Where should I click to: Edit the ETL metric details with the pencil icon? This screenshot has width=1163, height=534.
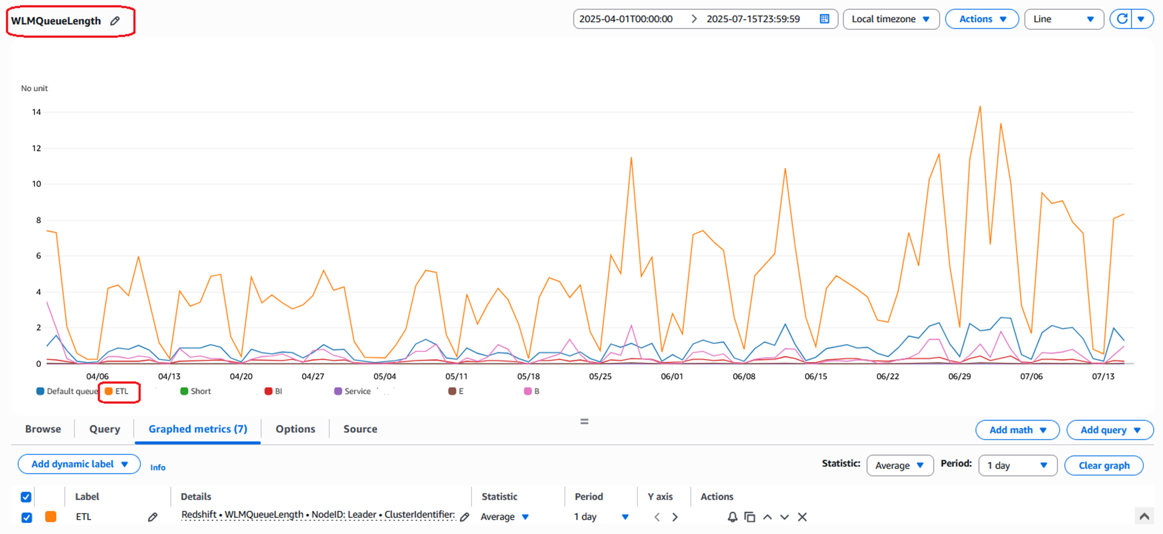click(464, 517)
